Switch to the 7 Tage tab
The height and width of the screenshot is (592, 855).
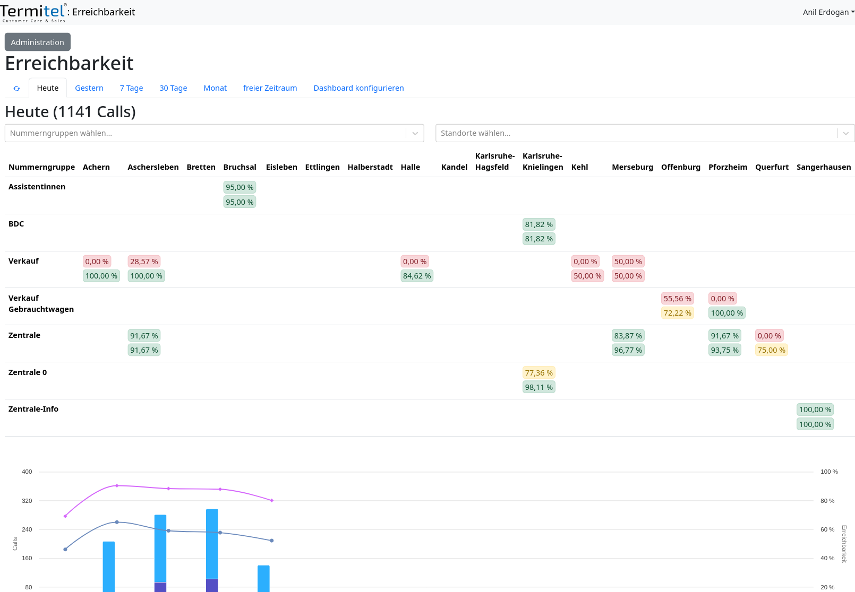(131, 88)
